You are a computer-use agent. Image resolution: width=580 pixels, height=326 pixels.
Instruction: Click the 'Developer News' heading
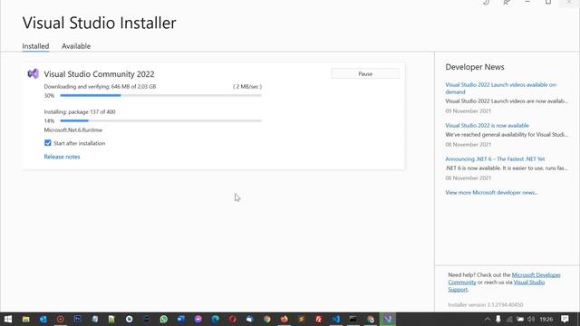click(x=475, y=67)
